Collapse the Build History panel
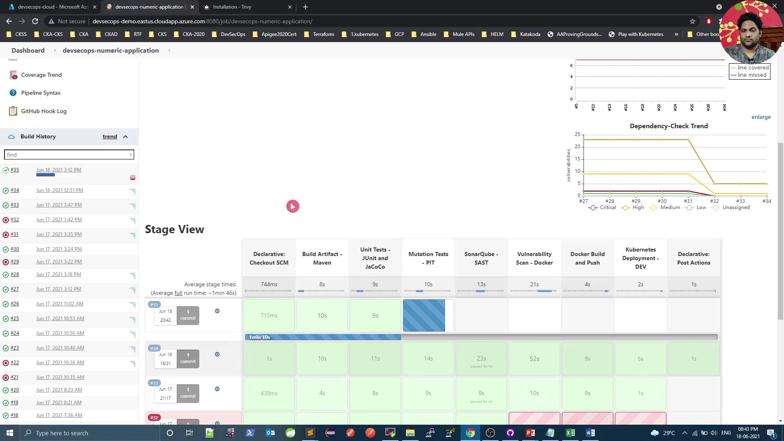The width and height of the screenshot is (784, 441). [125, 137]
